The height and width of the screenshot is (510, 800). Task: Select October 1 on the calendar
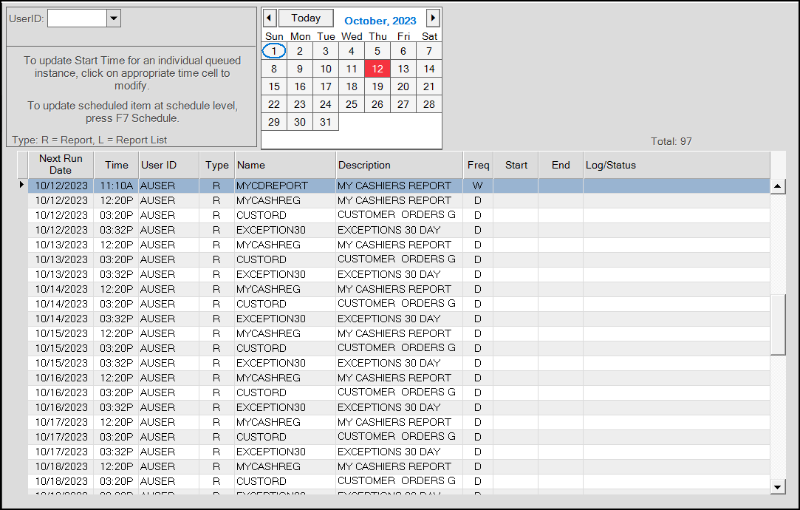(x=274, y=50)
